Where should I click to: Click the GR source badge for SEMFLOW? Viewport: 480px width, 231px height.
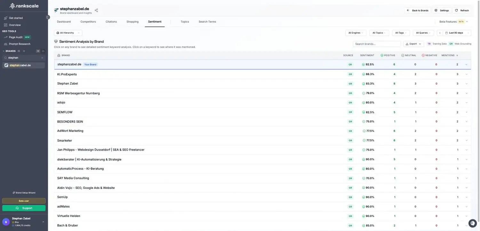pos(350,112)
